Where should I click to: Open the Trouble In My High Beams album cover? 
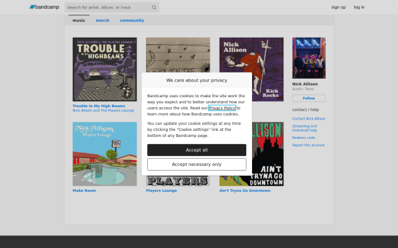105,69
